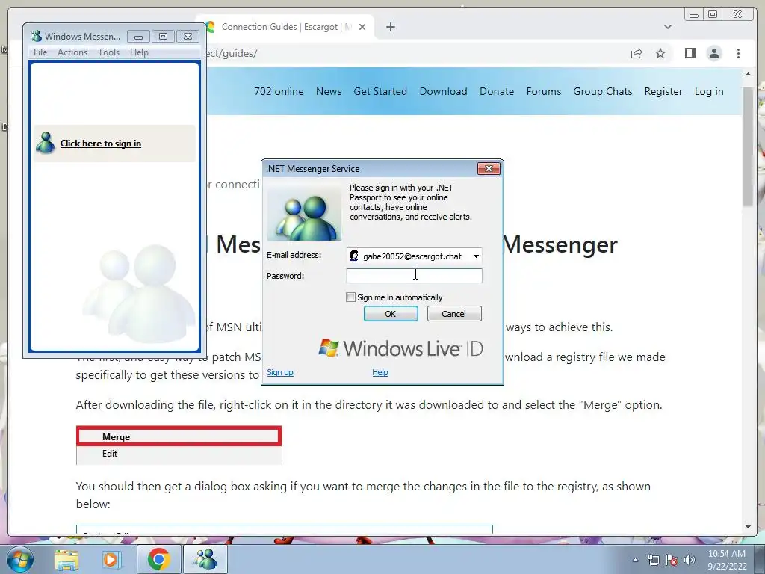
Task: Click the share page icon in address bar
Action: (x=637, y=53)
